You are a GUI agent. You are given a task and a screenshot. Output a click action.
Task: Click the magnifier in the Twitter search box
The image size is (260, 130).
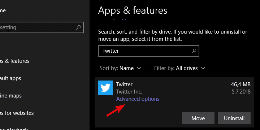(x=194, y=51)
